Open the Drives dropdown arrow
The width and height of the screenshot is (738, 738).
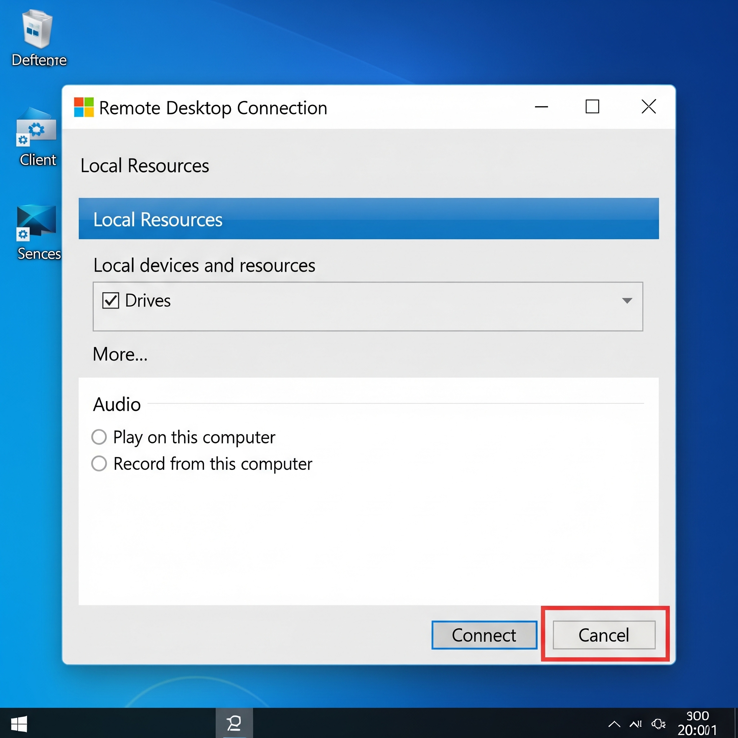tap(627, 301)
